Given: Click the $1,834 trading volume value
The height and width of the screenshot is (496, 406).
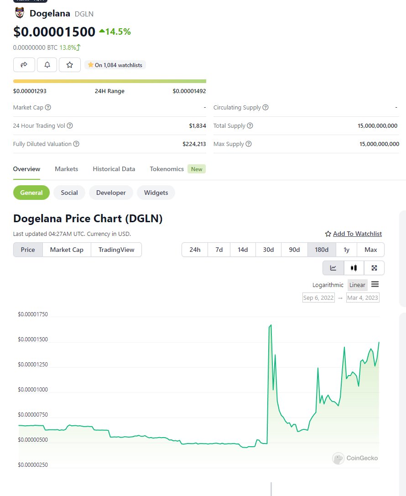Looking at the screenshot, I should pos(198,125).
